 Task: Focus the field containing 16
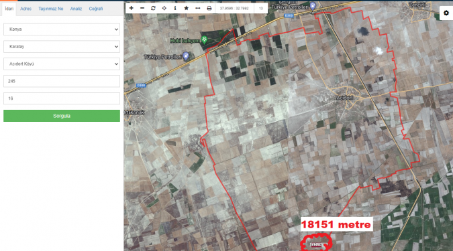coord(62,98)
